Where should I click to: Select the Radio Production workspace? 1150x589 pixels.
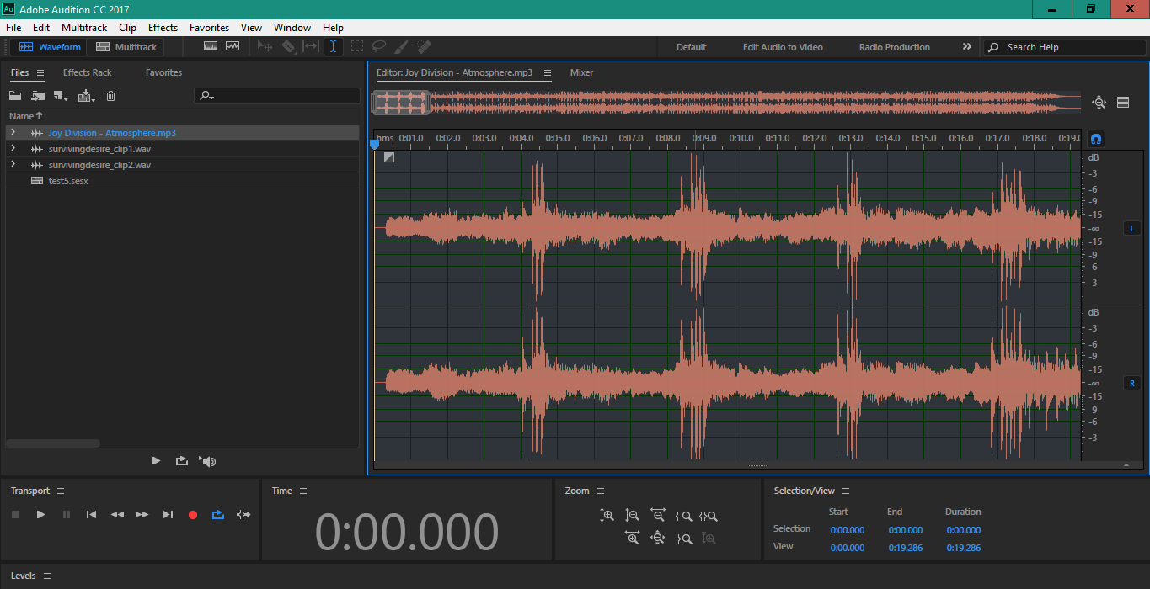[894, 47]
